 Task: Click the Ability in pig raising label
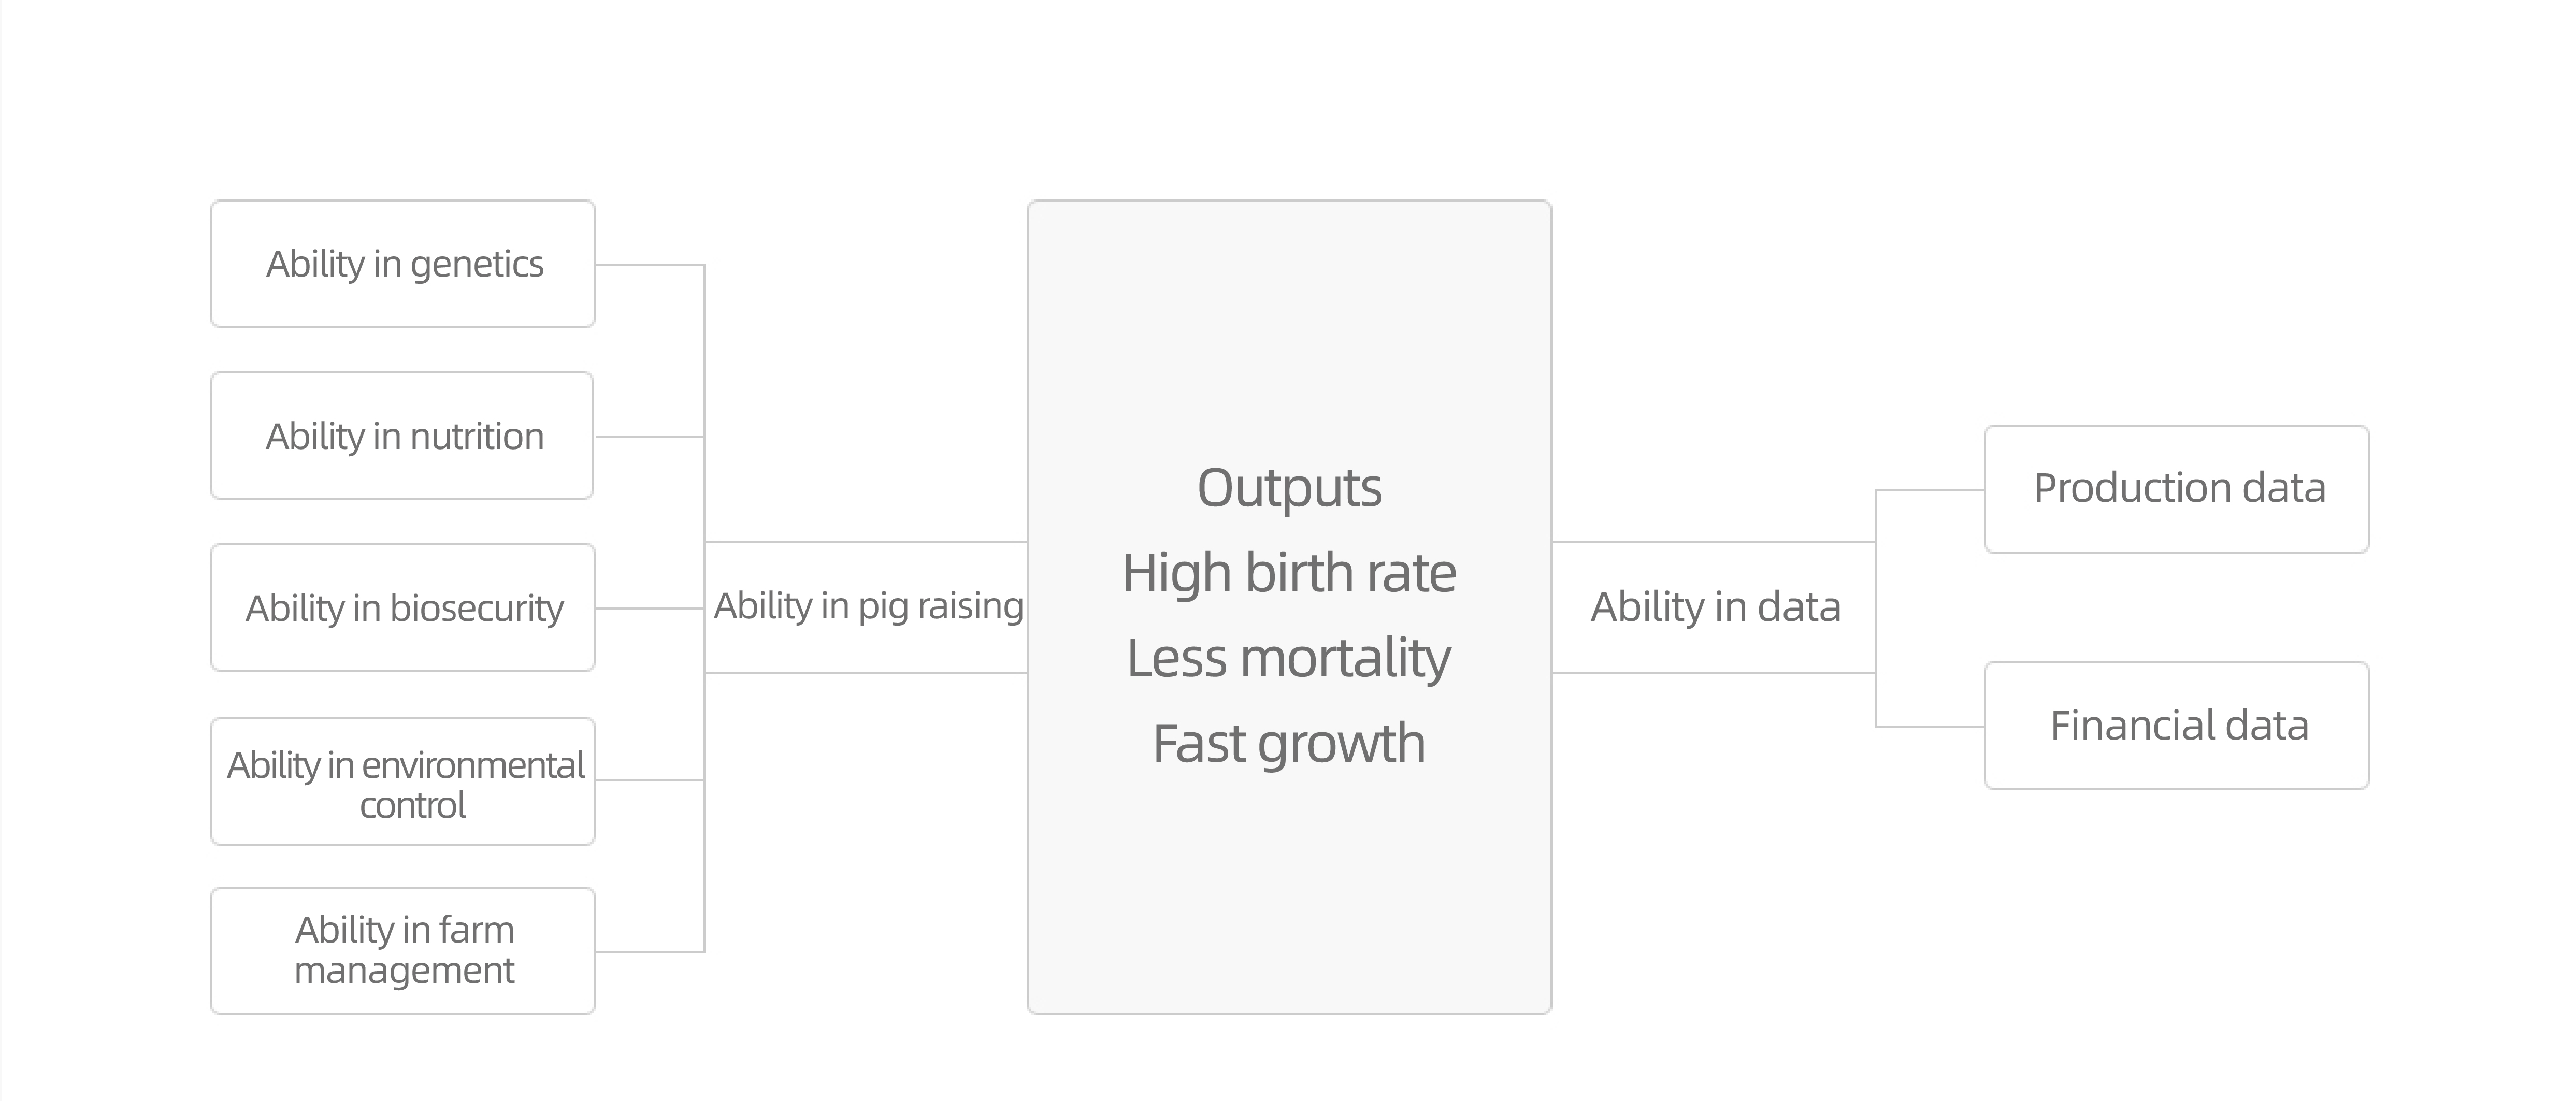tap(868, 607)
